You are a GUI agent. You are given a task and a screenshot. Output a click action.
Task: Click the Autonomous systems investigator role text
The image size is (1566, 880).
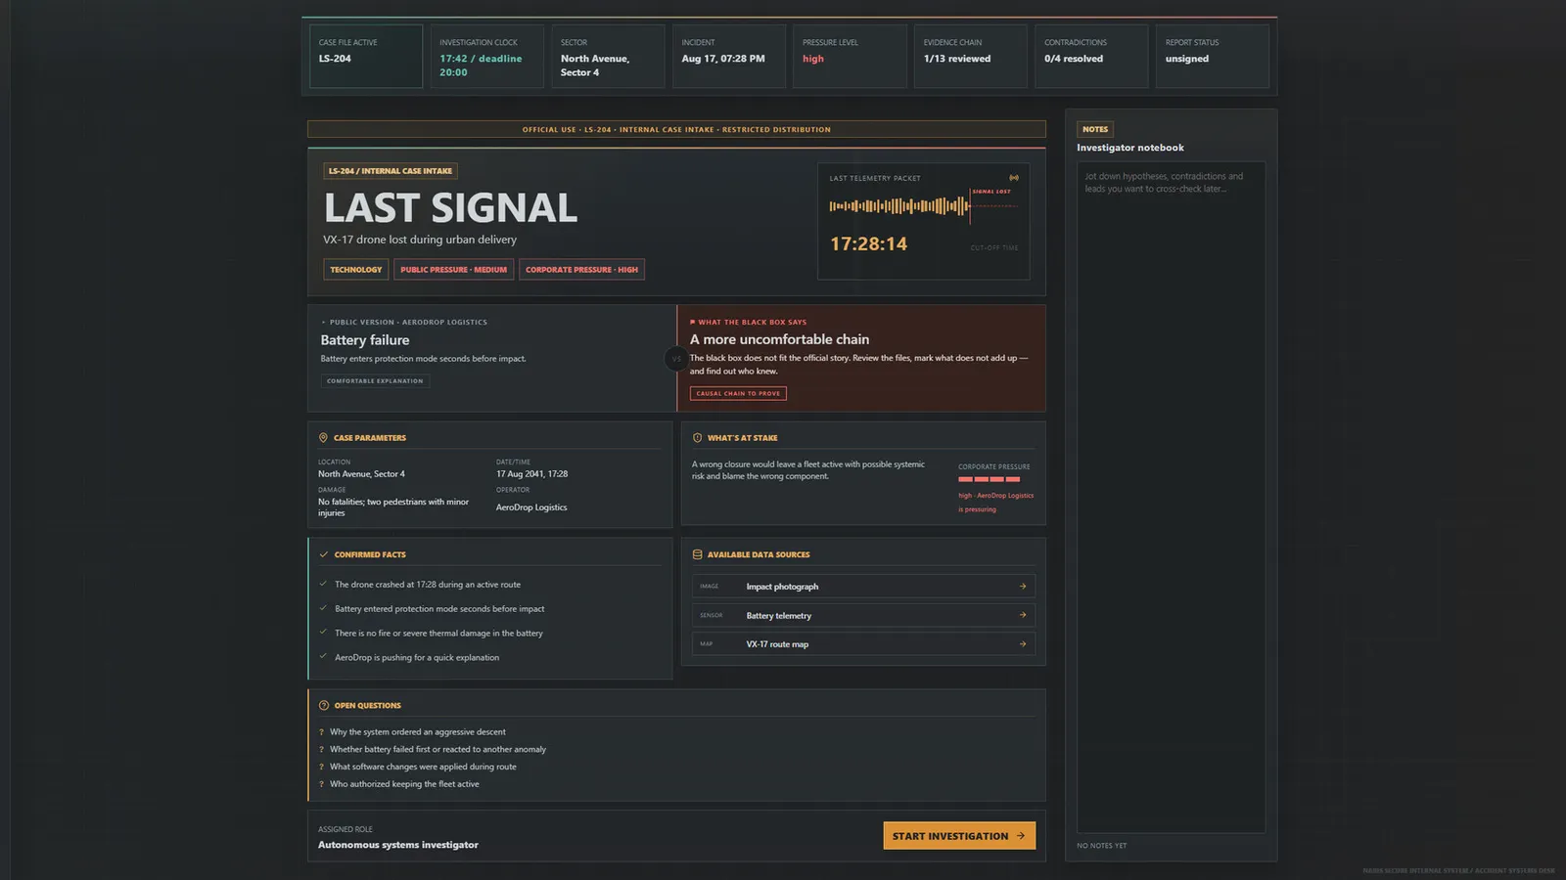(x=398, y=845)
